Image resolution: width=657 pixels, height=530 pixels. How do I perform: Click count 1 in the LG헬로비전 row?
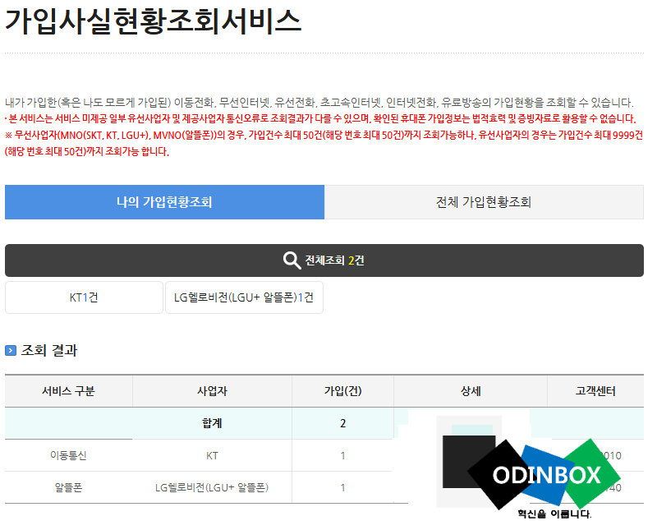click(342, 487)
